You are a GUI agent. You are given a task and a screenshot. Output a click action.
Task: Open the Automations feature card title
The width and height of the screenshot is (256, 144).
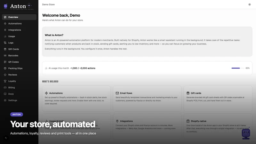(x=56, y=93)
